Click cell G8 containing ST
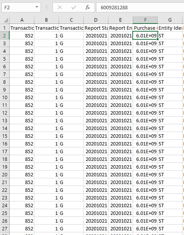 [170, 82]
